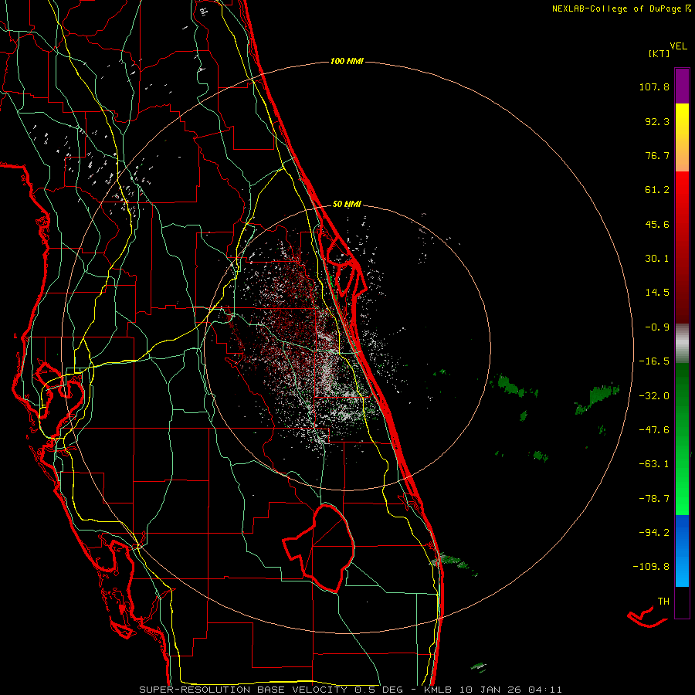Select the 14.5 legend value
Image resolution: width=695 pixels, height=695 pixels.
657,293
